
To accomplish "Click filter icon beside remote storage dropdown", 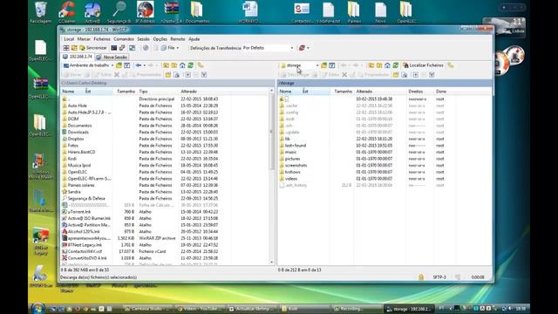I will [x=332, y=65].
